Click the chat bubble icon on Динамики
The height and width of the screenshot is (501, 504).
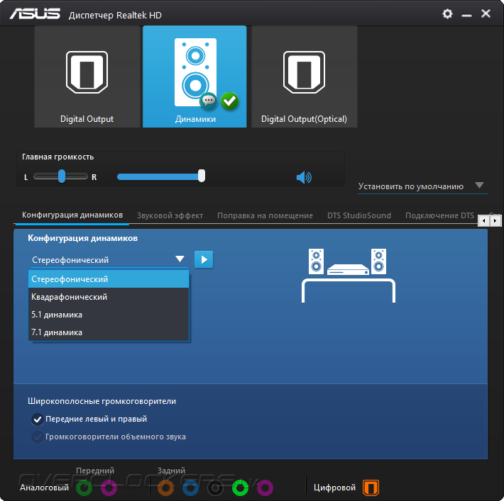coord(208,101)
